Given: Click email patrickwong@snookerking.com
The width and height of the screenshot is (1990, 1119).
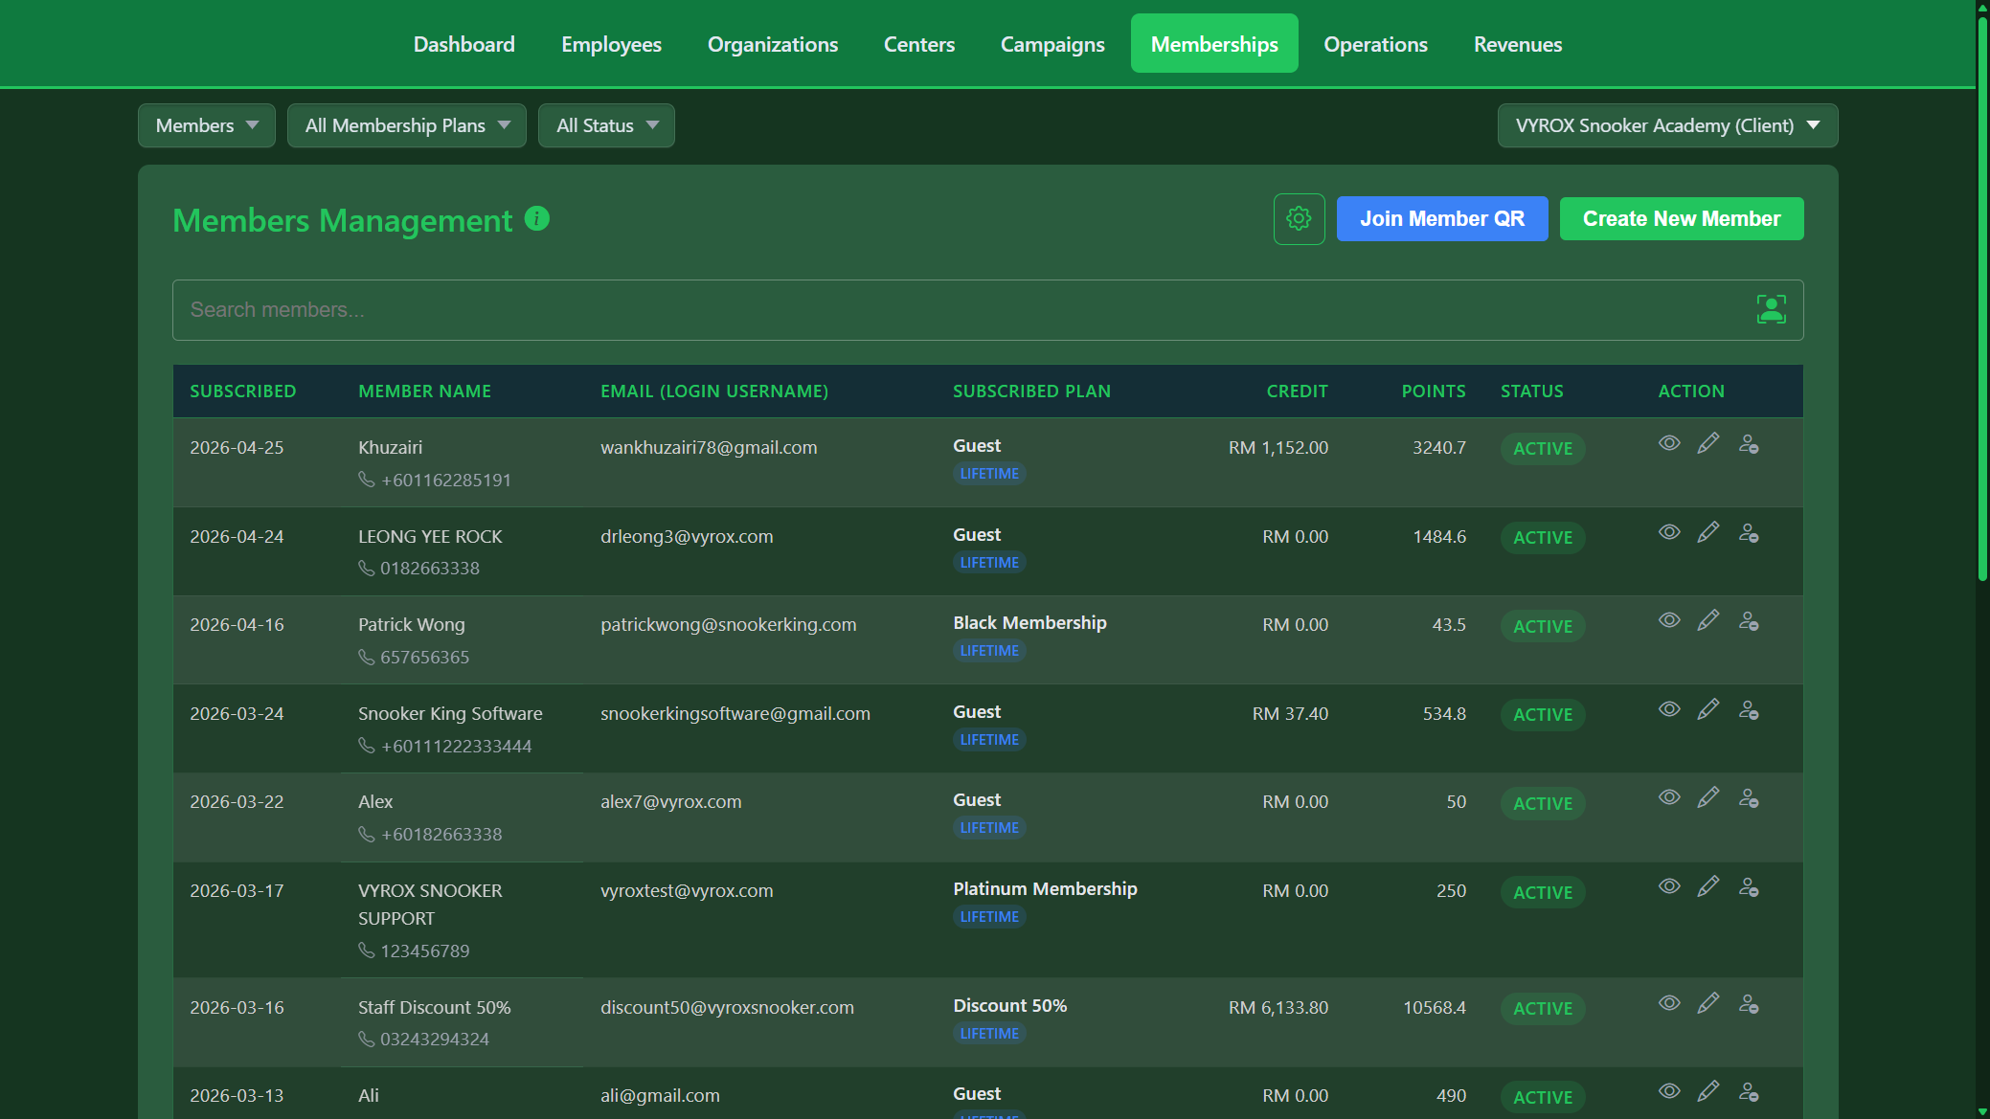Looking at the screenshot, I should (x=729, y=625).
